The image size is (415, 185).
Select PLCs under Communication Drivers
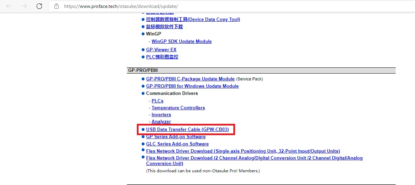[157, 101]
